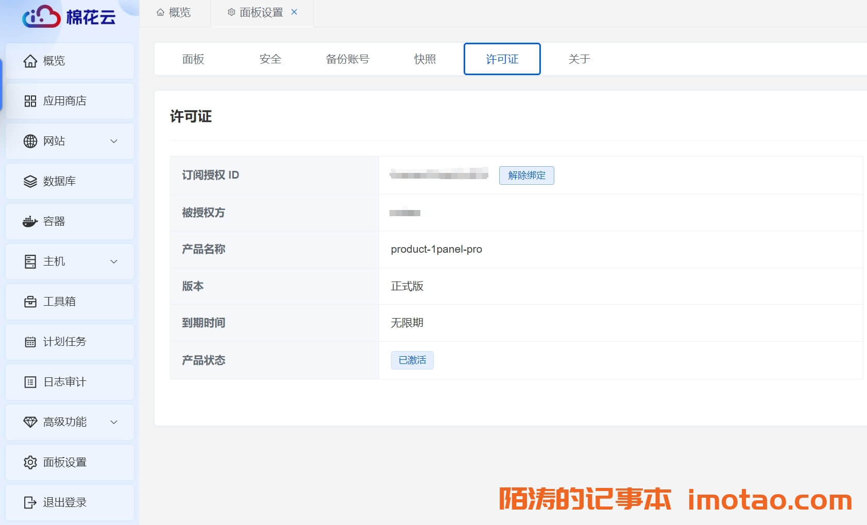Screen dimensions: 867x525
Task: Click the 解除绑定 unbind button
Action: (x=526, y=176)
